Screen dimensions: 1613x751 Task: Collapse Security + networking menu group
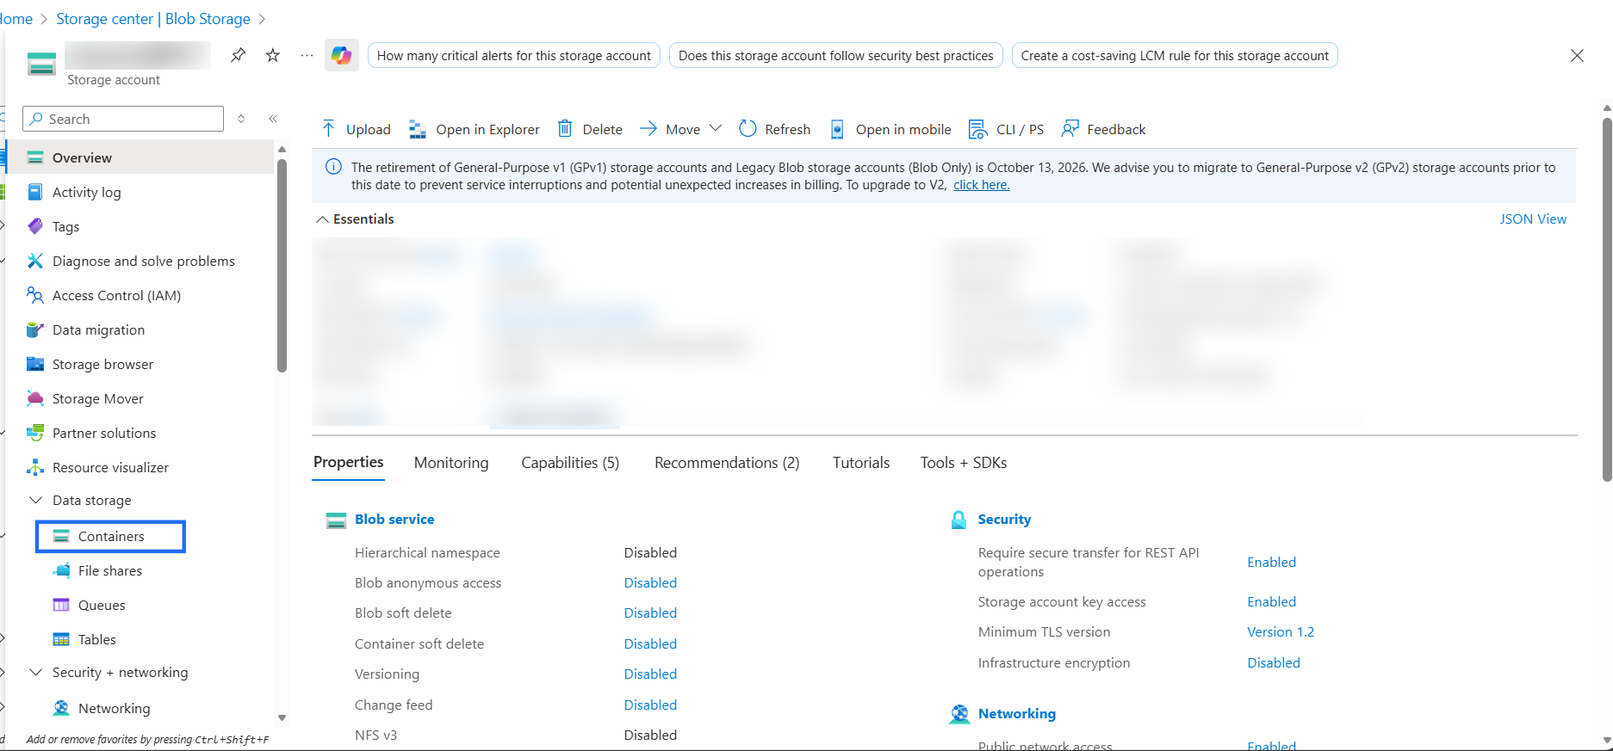tap(36, 672)
